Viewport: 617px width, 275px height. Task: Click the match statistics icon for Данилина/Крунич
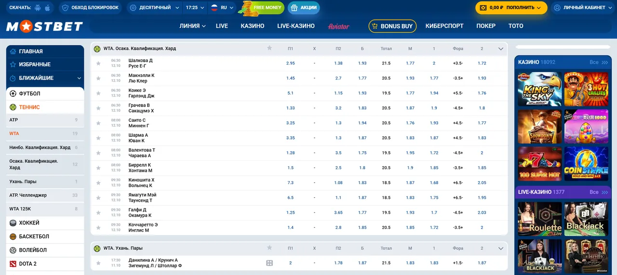tap(269, 263)
